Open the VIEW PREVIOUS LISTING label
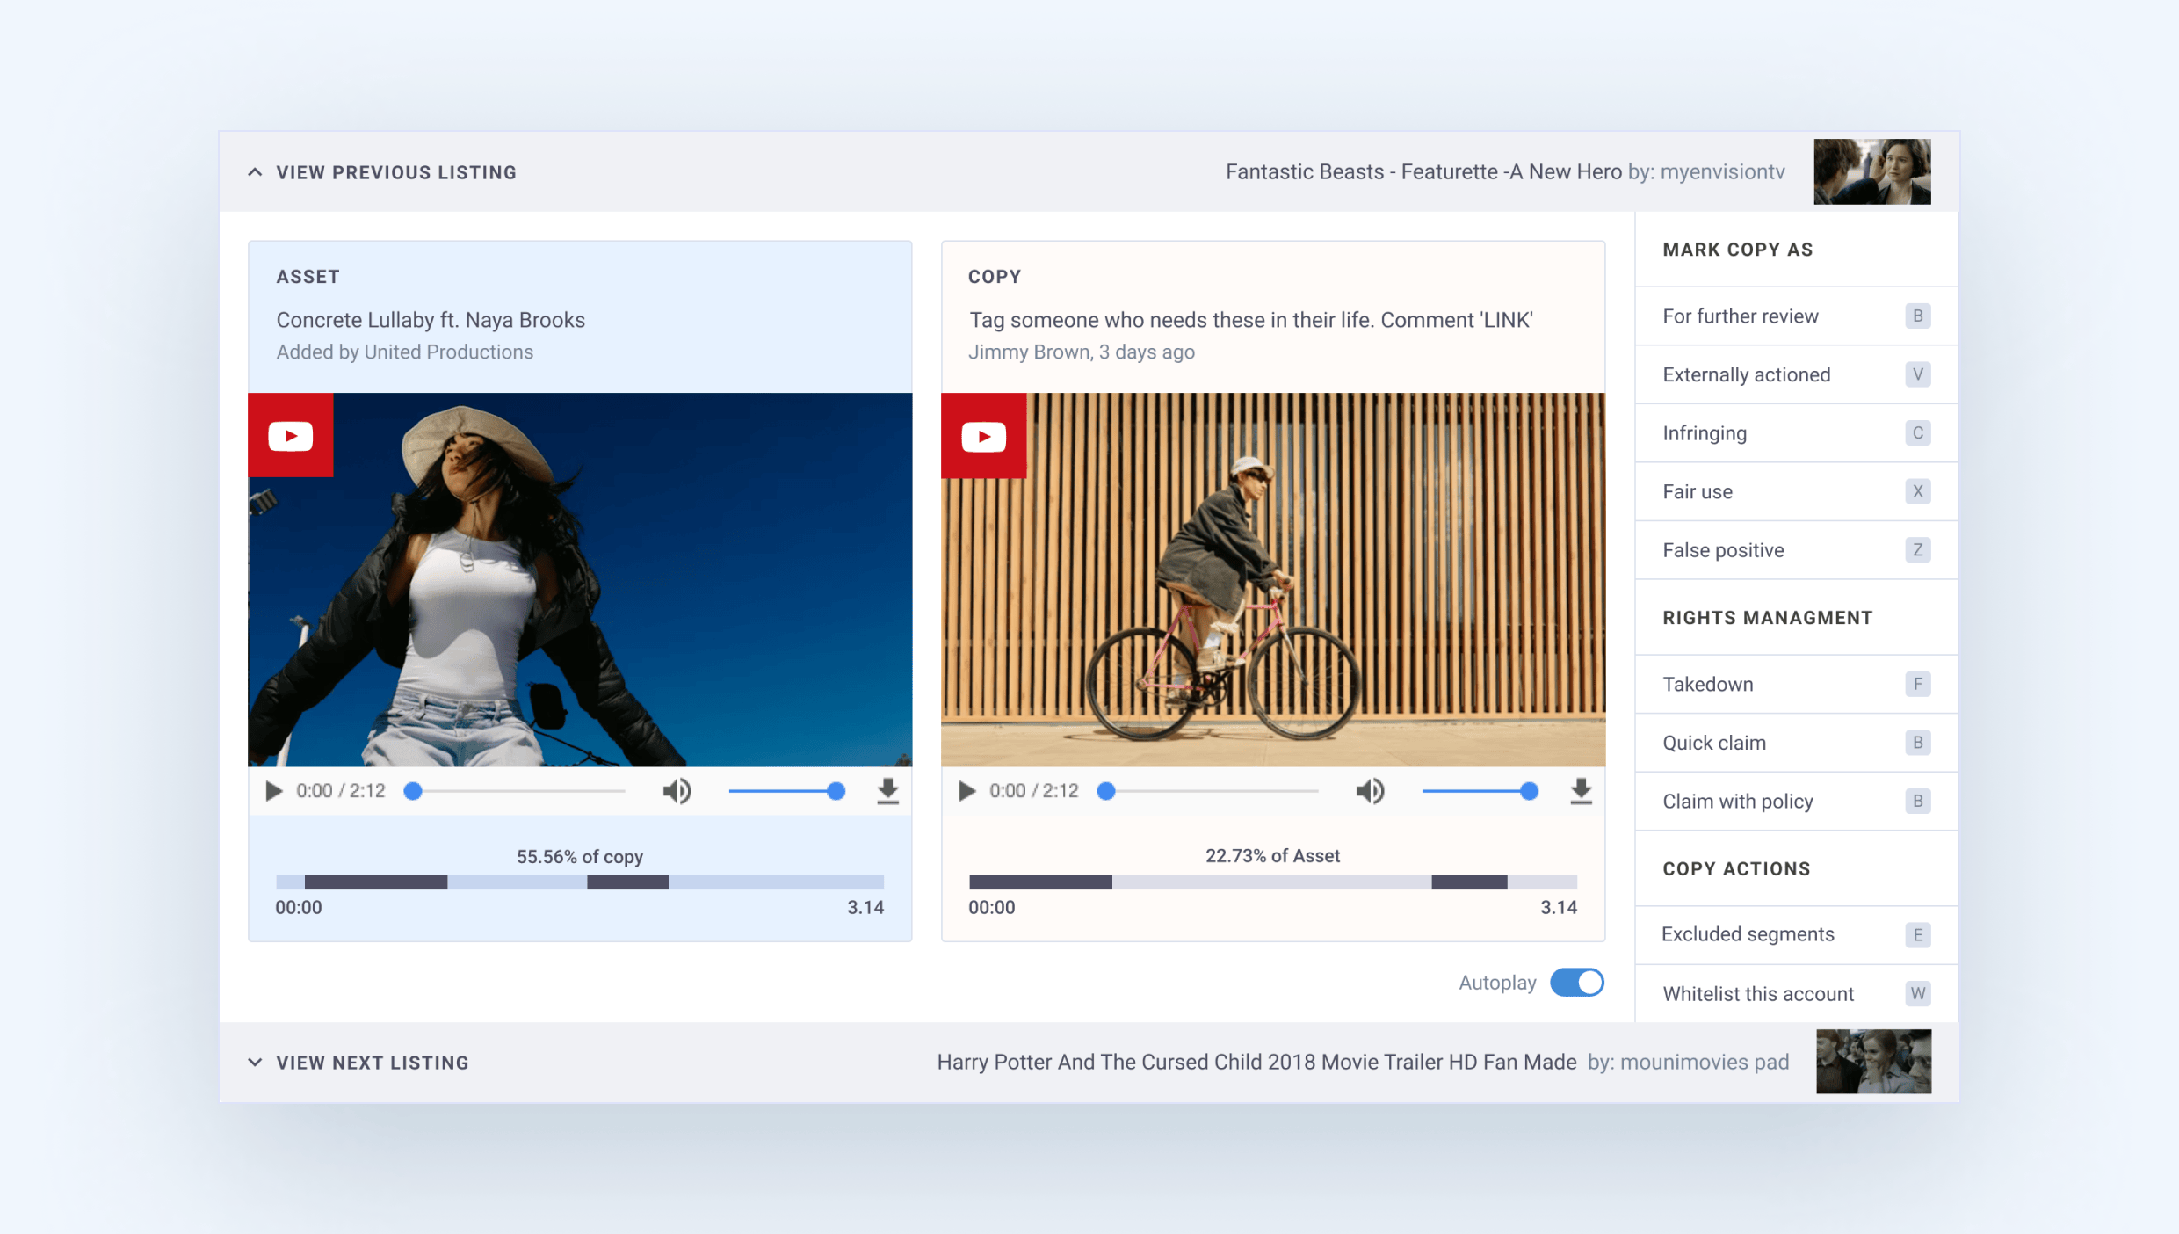The width and height of the screenshot is (2179, 1234). pos(396,172)
